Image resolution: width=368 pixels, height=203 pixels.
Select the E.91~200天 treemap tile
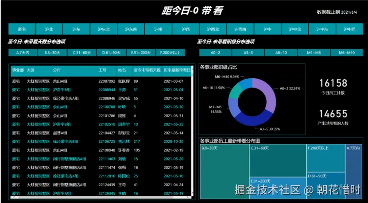tap(278, 188)
